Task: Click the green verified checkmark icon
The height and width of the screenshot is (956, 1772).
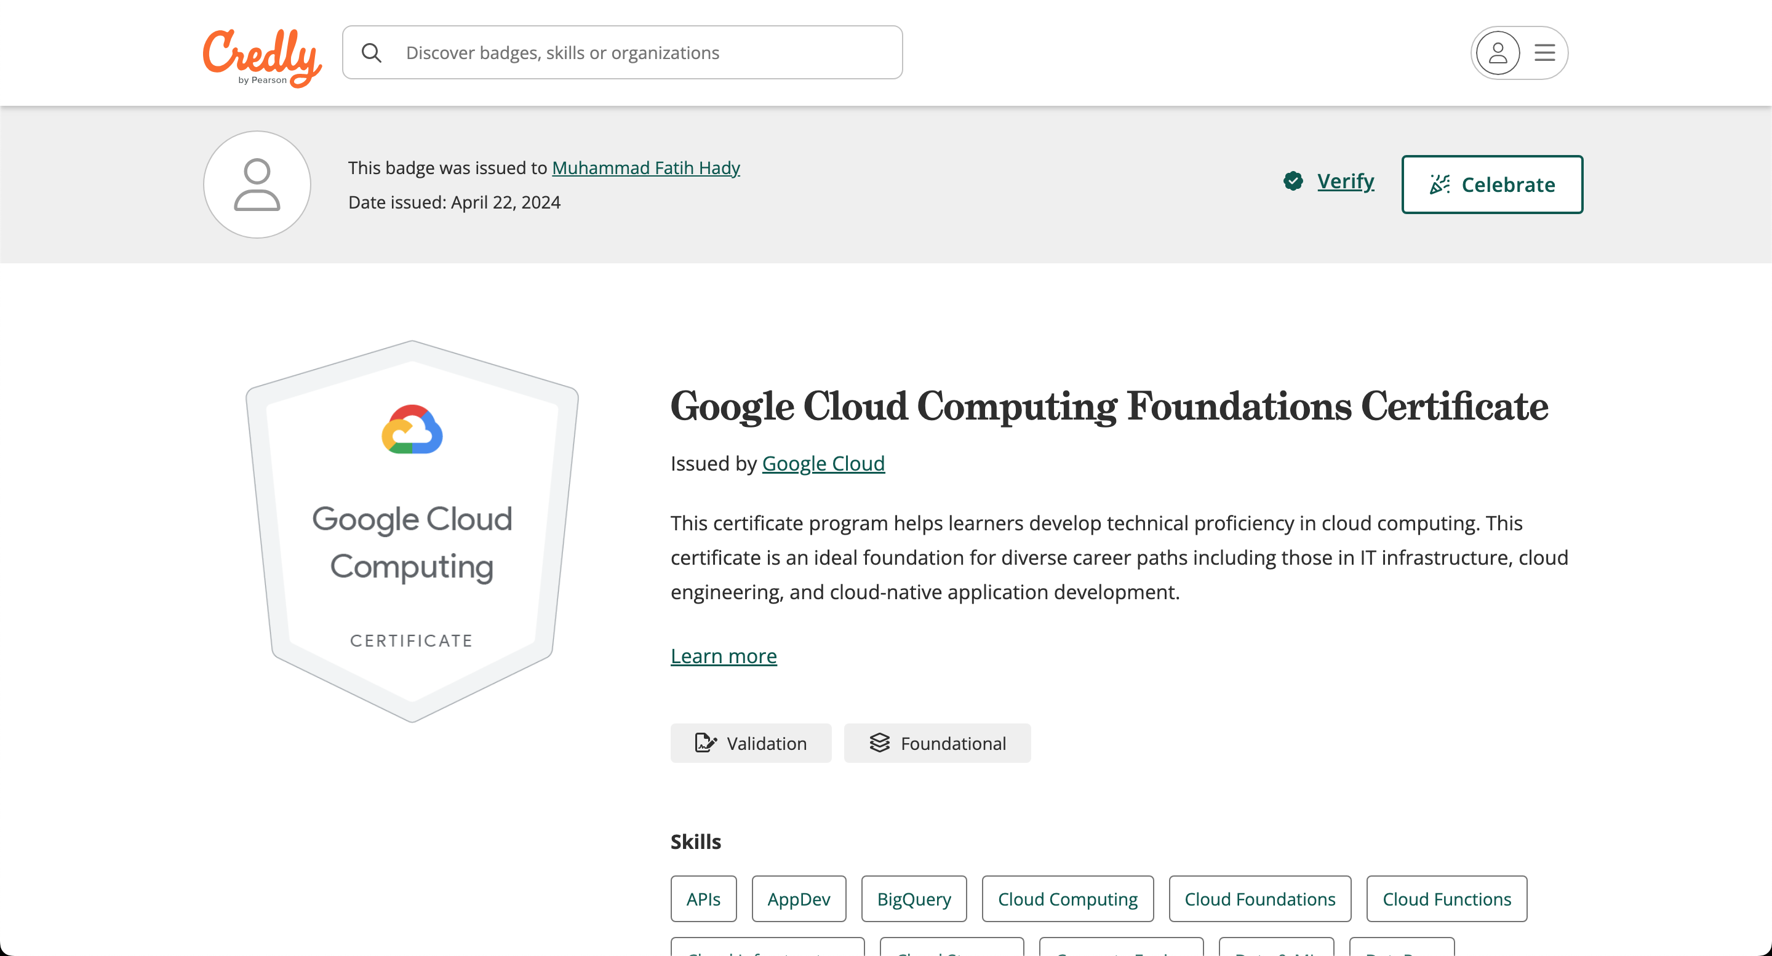Action: (1293, 181)
